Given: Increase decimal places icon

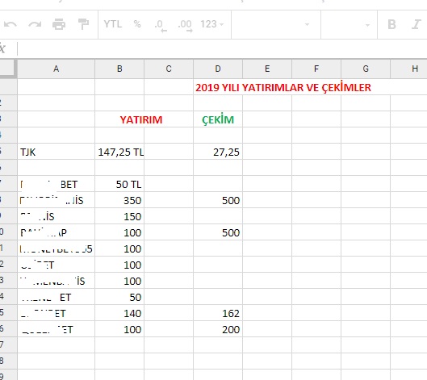Looking at the screenshot, I should (185, 25).
